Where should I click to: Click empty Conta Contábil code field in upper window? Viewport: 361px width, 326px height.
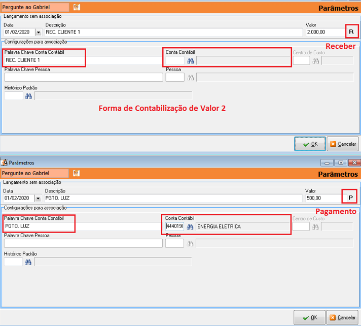pos(175,60)
